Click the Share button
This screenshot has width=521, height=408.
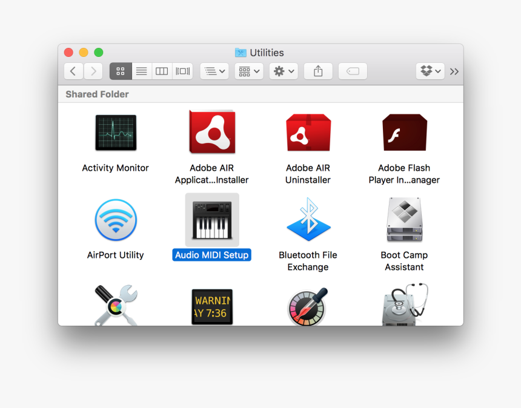(x=318, y=71)
